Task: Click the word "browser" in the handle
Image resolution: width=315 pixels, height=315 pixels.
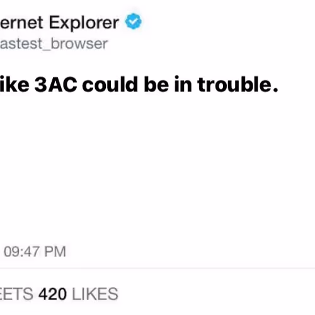Action: (79, 43)
